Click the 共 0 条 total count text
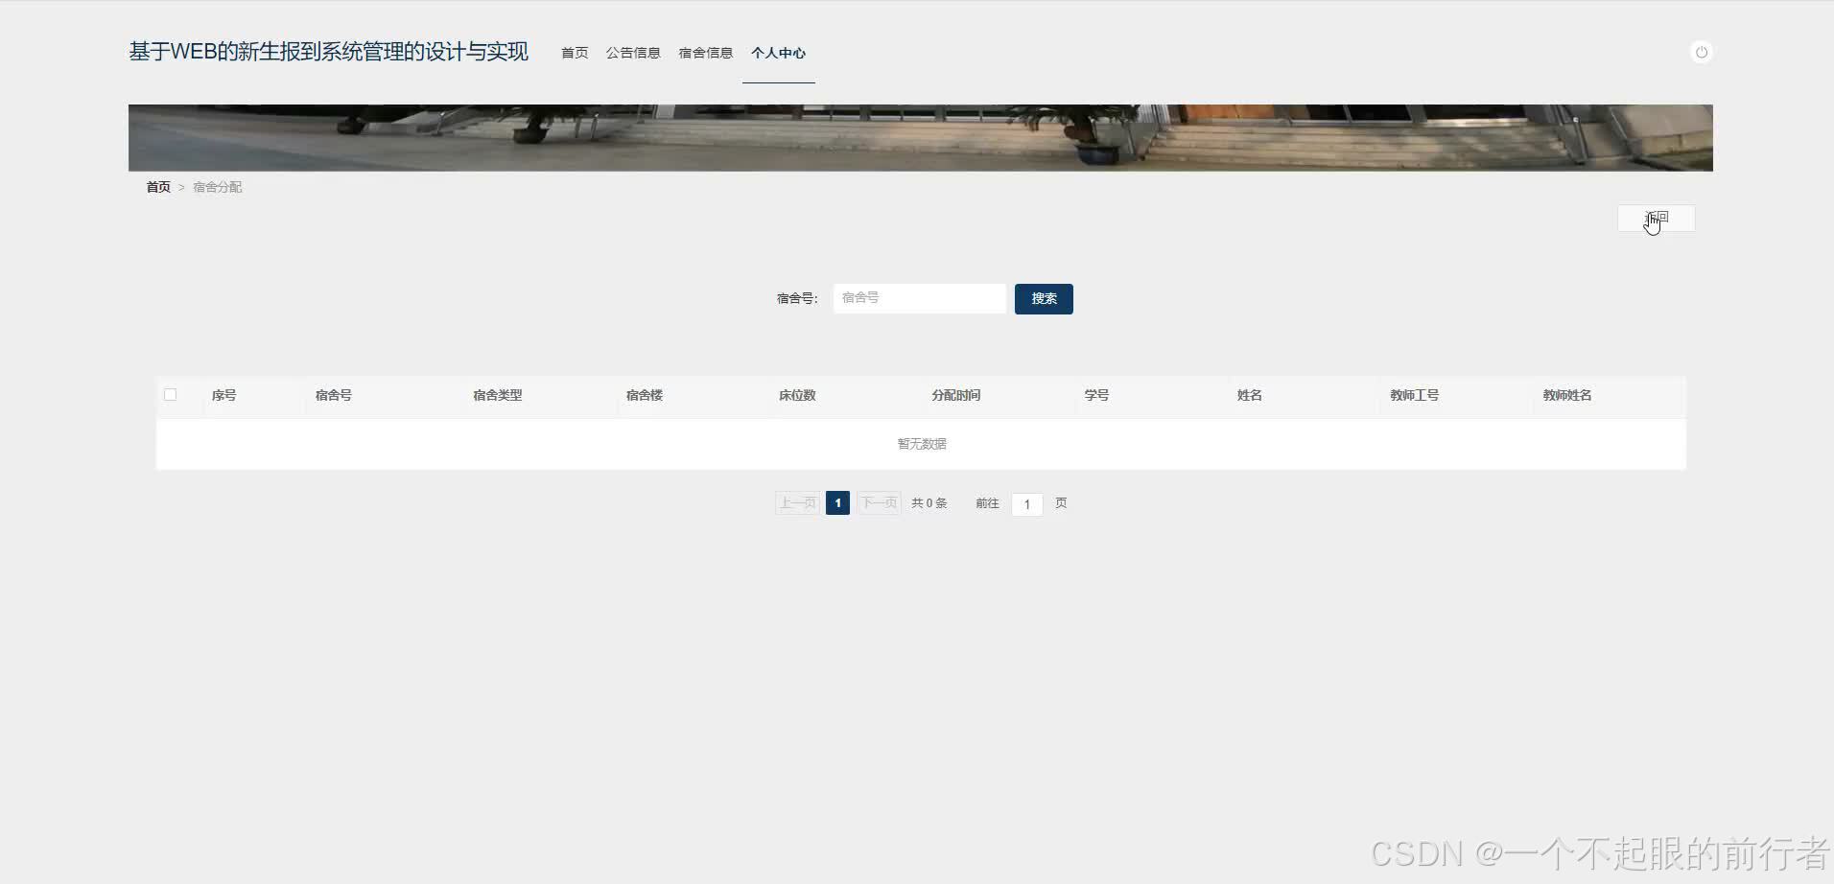This screenshot has width=1834, height=884. pos(929,502)
